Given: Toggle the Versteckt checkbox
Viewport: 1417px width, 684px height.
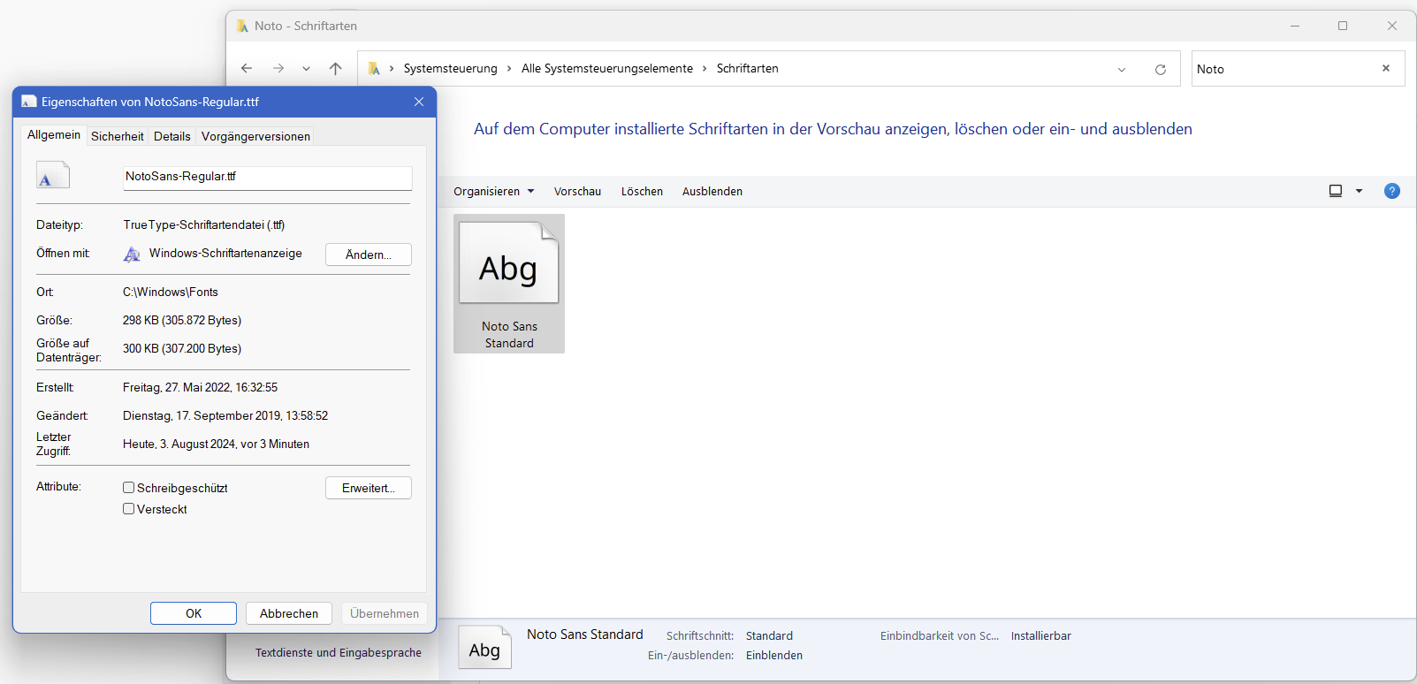Looking at the screenshot, I should [129, 509].
